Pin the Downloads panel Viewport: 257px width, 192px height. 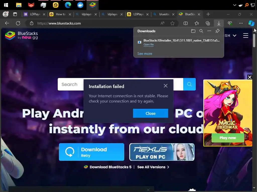click(x=217, y=31)
